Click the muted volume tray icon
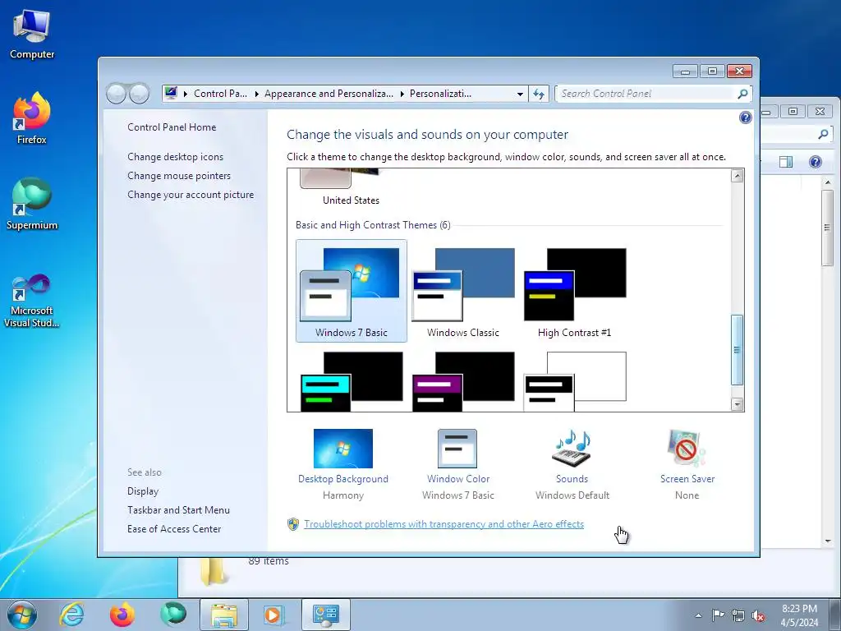This screenshot has height=631, width=841. [758, 615]
